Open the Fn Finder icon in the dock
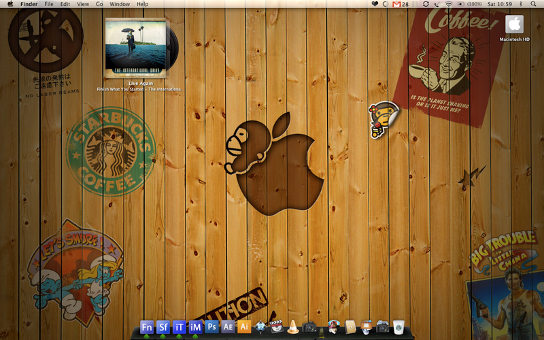This screenshot has height=340, width=544. [147, 327]
